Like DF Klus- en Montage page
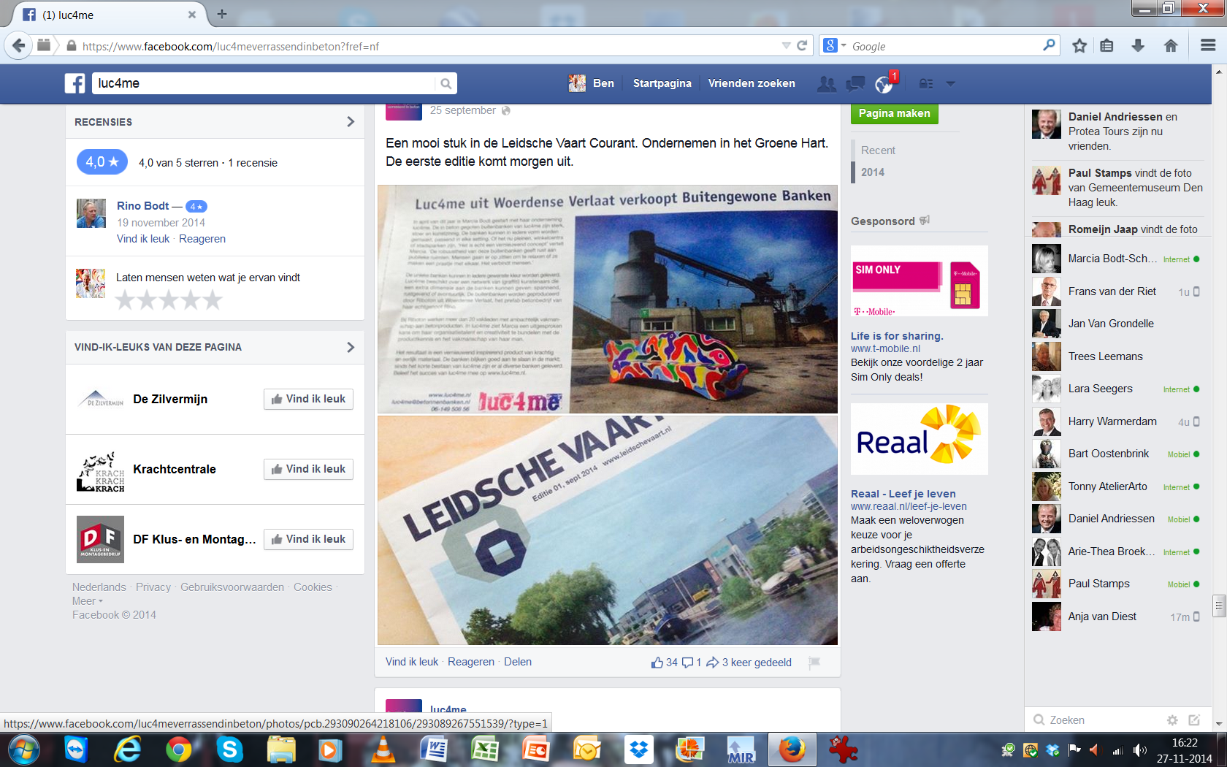This screenshot has height=767, width=1227. point(308,539)
